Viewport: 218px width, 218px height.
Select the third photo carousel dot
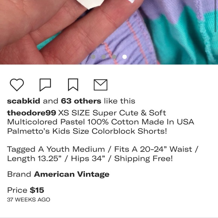114,57
